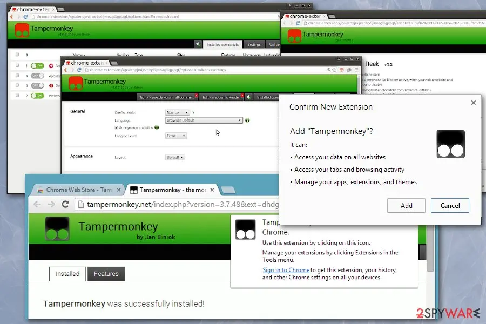486x324 pixels.
Task: Close the Edit - Webcomic Reader tab
Action: point(242,95)
